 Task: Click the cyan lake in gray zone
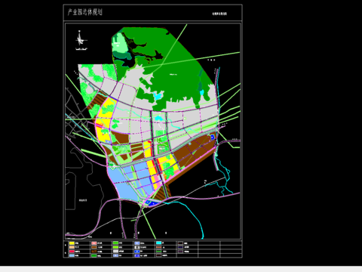159,118
